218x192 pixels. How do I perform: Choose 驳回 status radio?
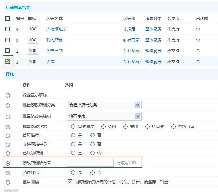click(103, 127)
